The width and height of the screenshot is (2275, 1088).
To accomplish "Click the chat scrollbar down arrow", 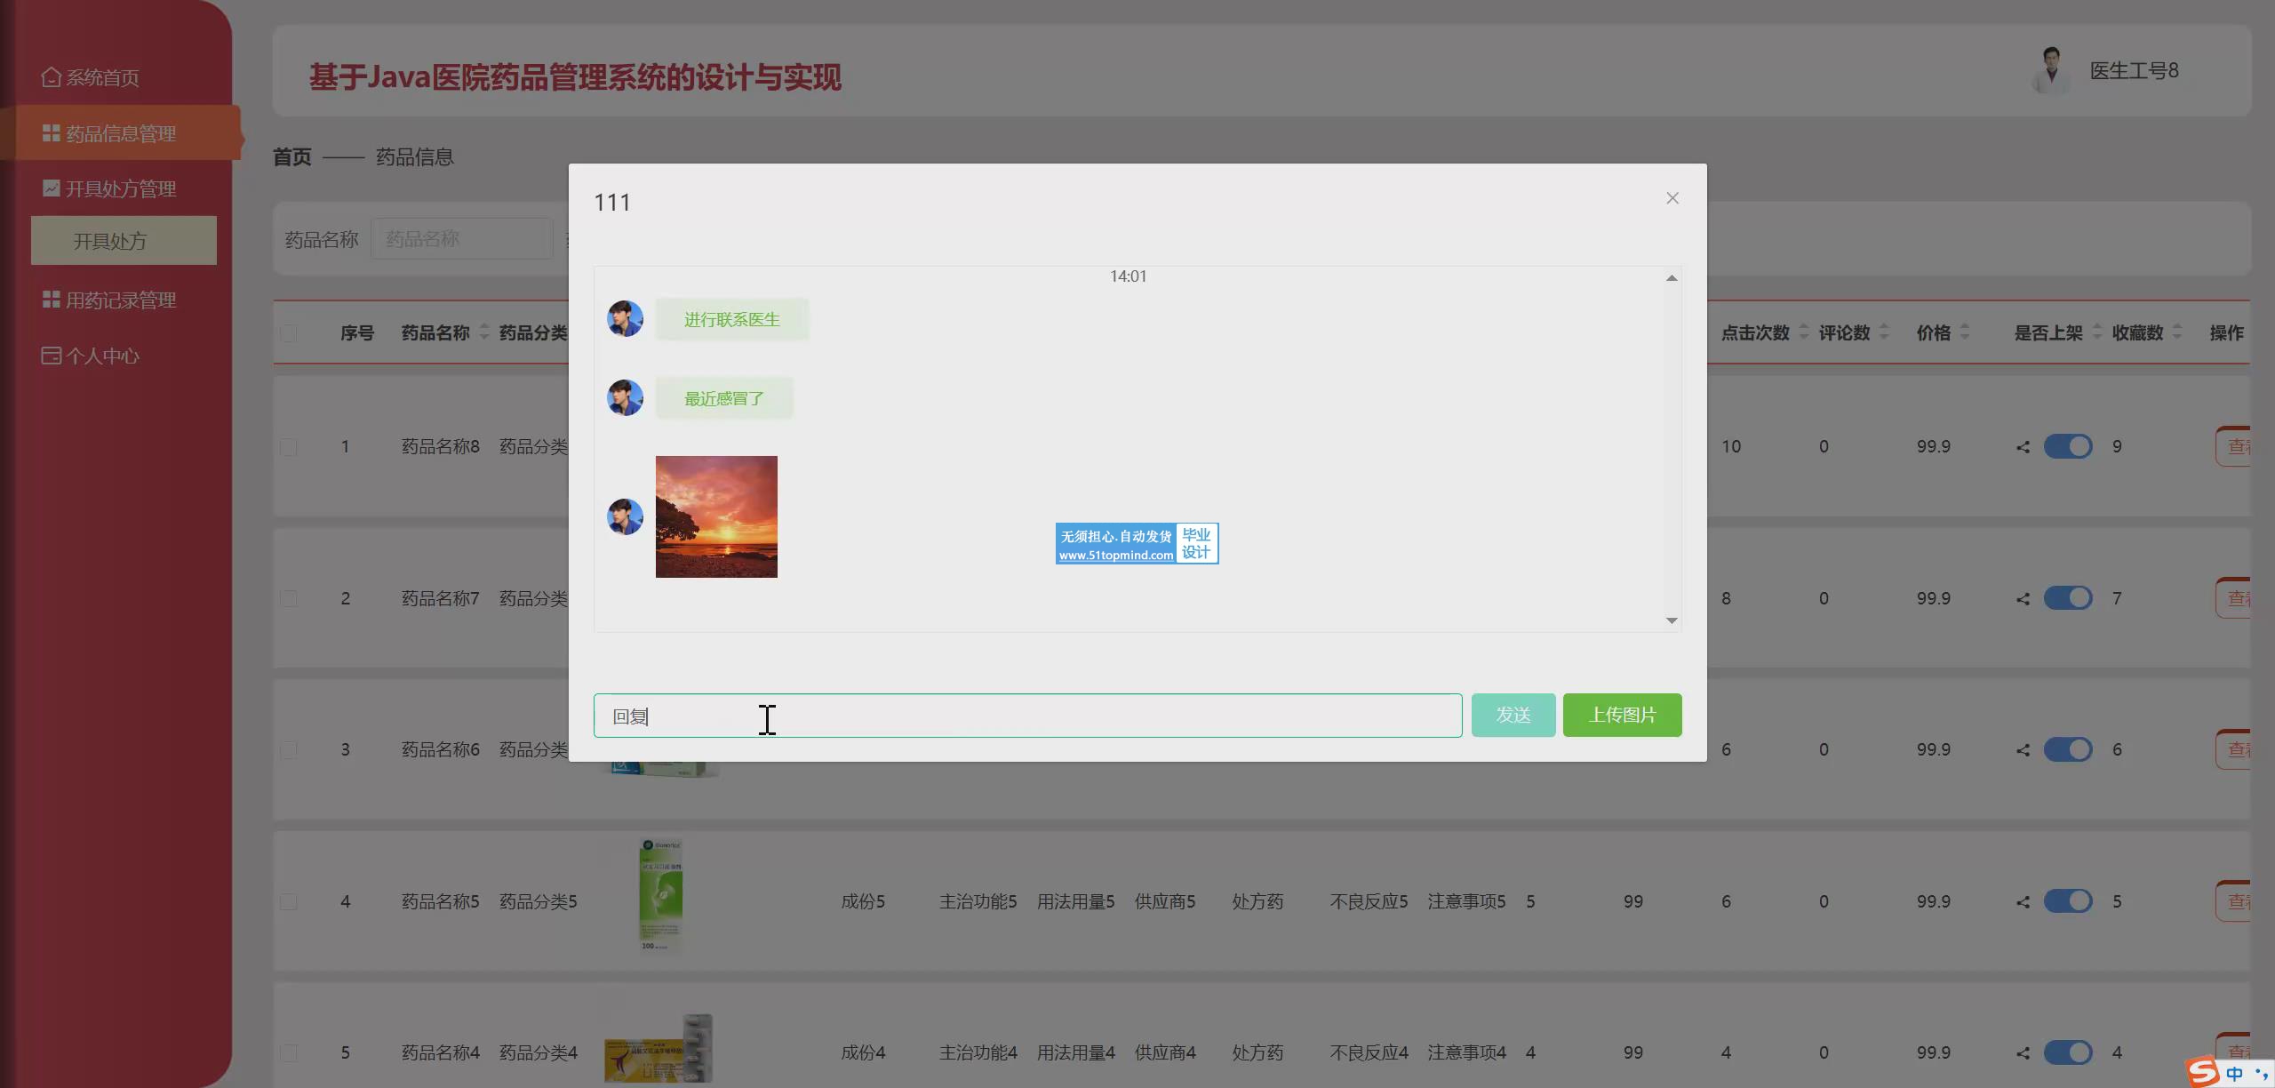I will (1671, 620).
